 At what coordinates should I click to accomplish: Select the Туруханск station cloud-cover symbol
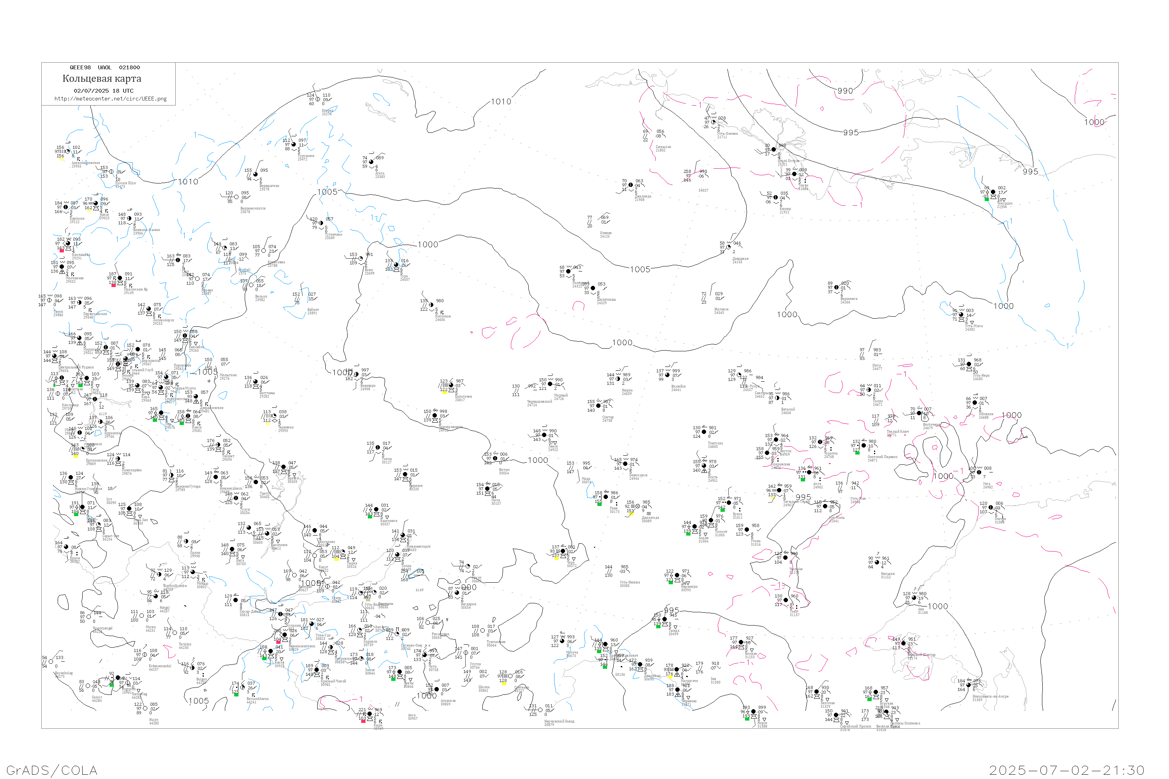point(294,145)
